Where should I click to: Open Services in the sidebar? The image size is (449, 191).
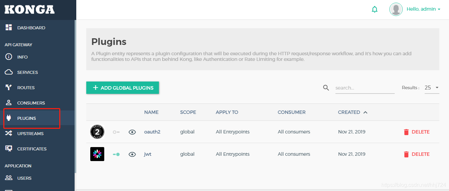[x=27, y=72]
